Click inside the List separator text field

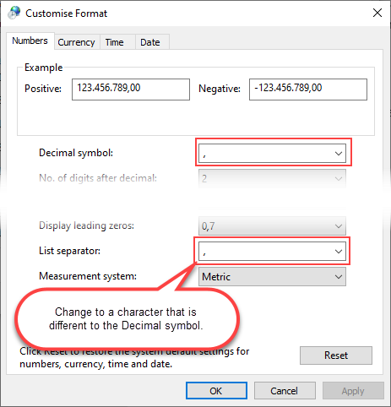(265, 252)
